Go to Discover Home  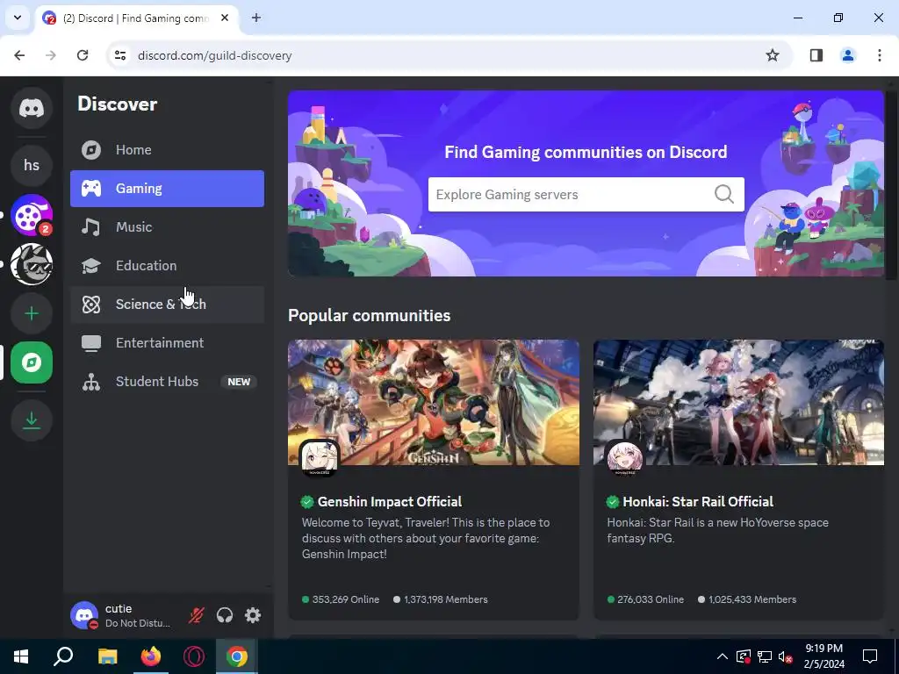pos(167,150)
